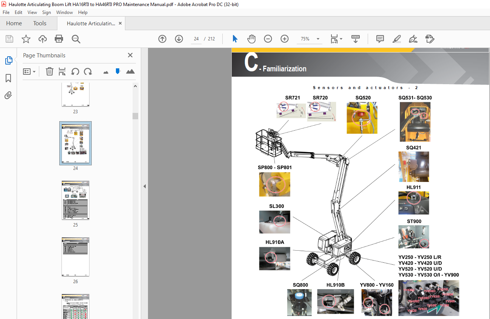Viewport: 490px width, 319px height.
Task: Zoom out with the minus icon
Action: [268, 39]
